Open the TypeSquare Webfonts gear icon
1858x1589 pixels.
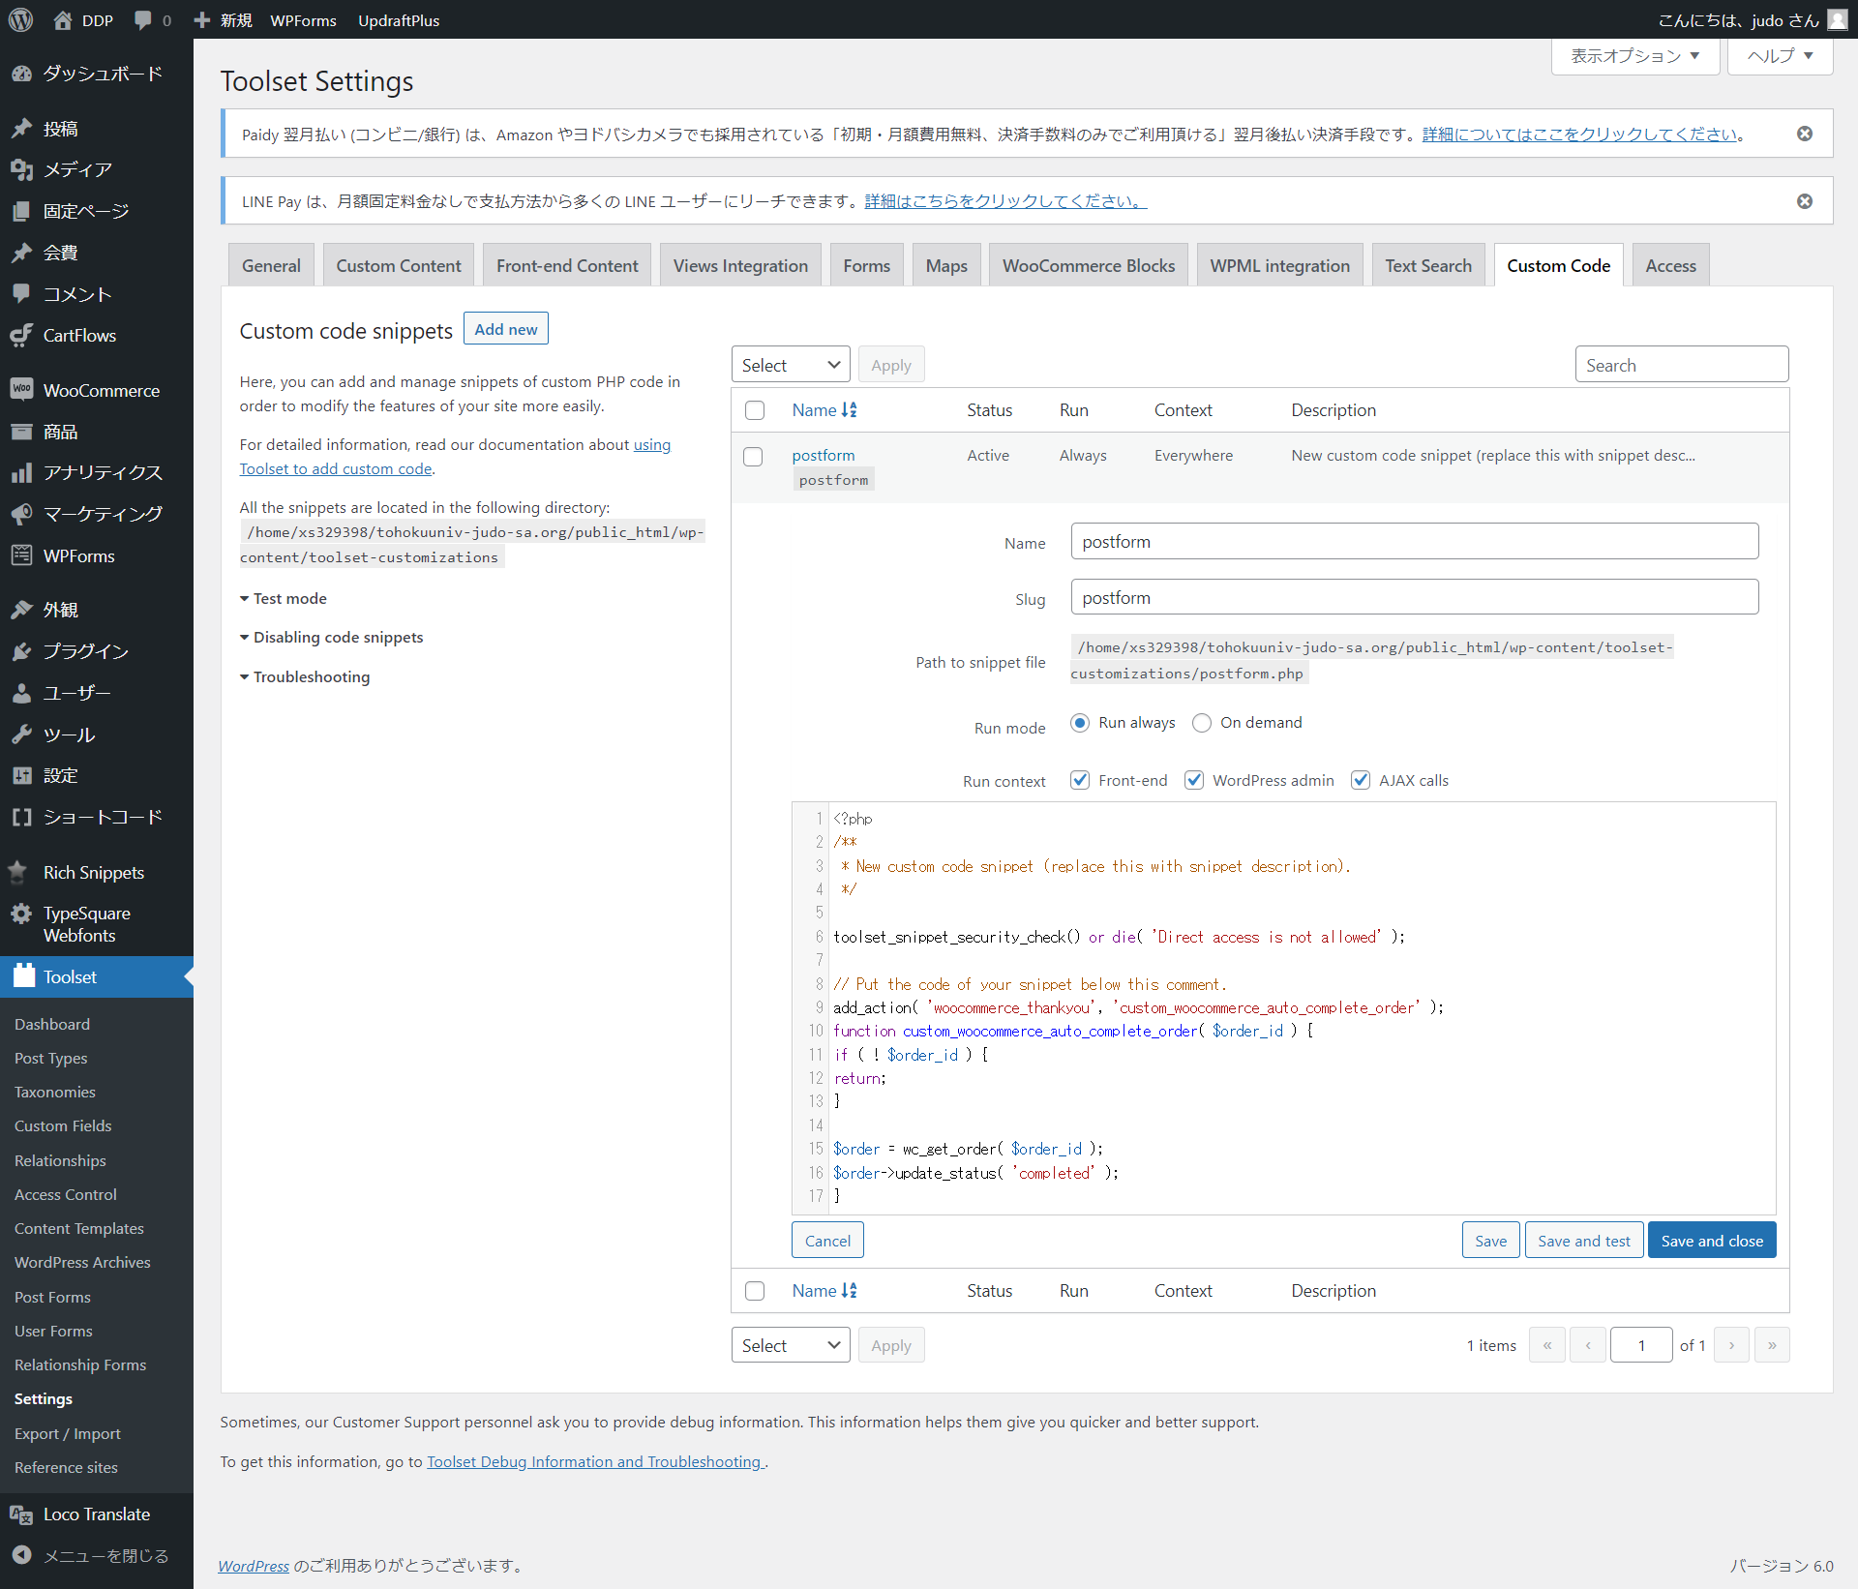point(21,914)
